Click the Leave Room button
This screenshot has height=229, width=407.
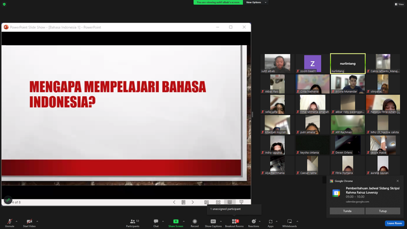394,223
